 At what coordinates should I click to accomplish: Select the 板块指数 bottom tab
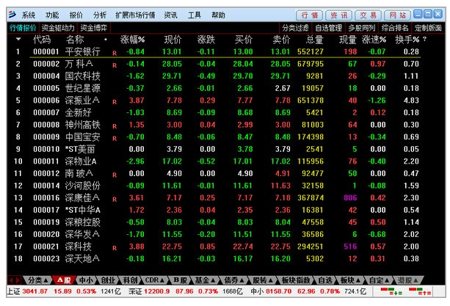click(296, 280)
